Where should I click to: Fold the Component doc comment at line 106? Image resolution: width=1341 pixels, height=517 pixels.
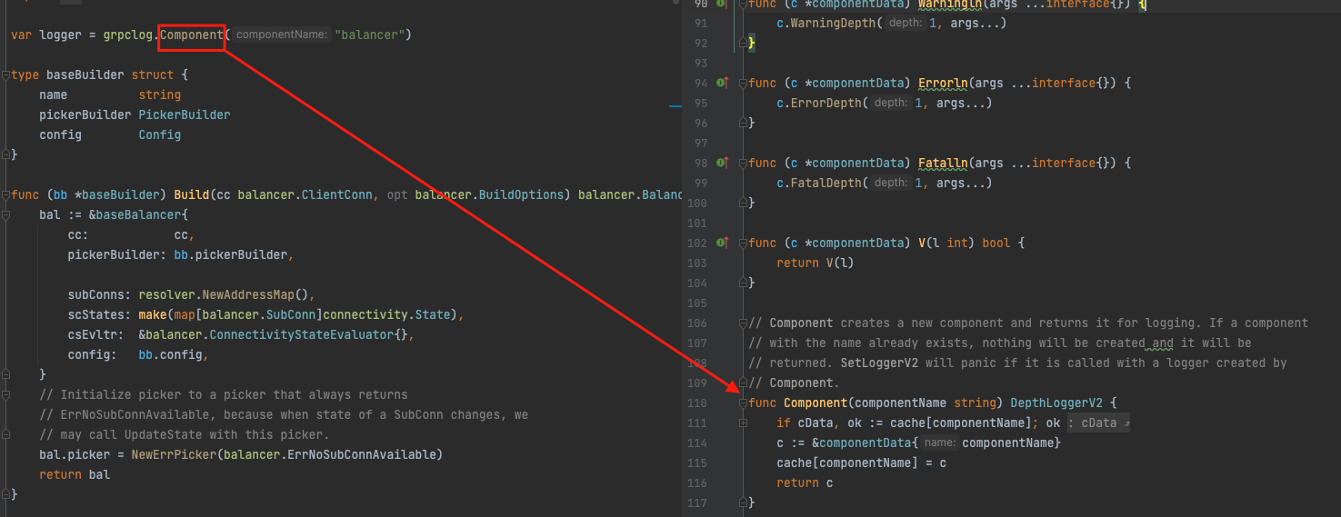click(x=744, y=323)
